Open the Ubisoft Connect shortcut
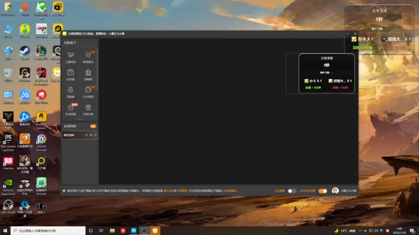The height and width of the screenshot is (235, 419). [x=41, y=143]
